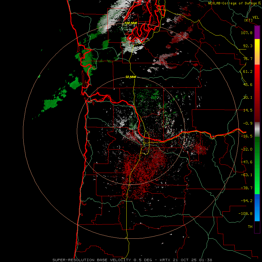Screen dimensions: 262x262
Task: Pick the gray segment of velocity color bar
Action: (x=257, y=130)
